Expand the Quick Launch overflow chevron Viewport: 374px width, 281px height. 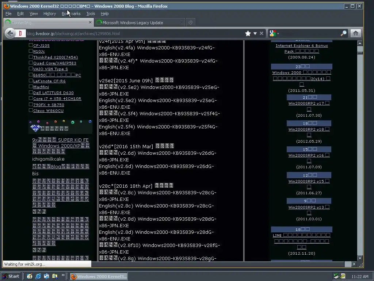63,275
